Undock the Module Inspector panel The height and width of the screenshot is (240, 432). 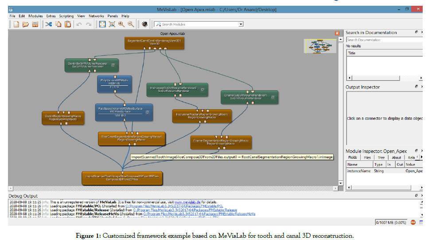point(416,151)
